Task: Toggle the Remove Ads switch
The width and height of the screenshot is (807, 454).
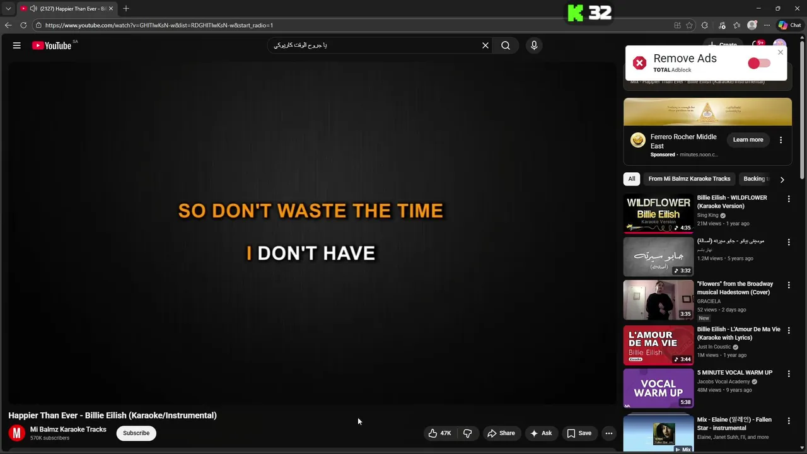Action: [759, 63]
